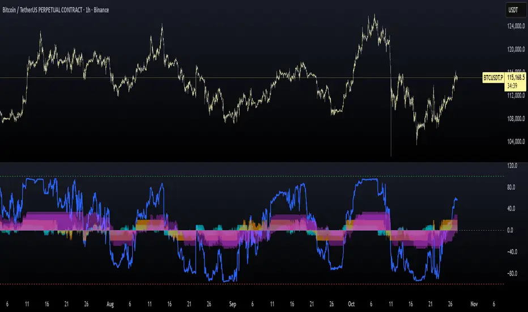
Task: Click the 124,000.0 price axis label
Action: click(x=516, y=26)
